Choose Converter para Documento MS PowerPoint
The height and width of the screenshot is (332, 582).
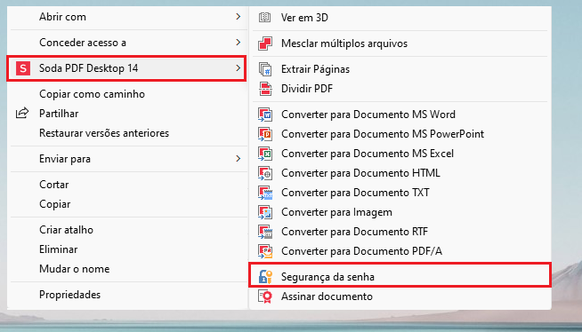(400, 134)
